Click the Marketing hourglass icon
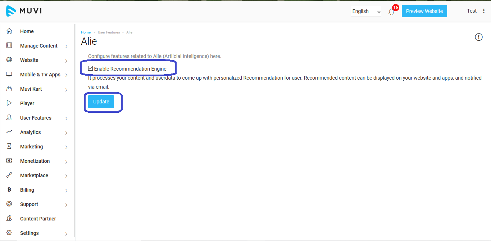The height and width of the screenshot is (241, 491). coord(9,146)
